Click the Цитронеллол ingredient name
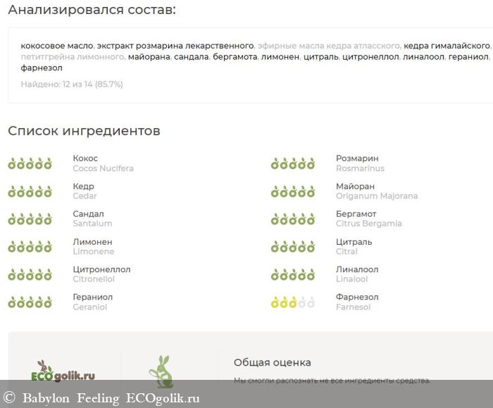The width and height of the screenshot is (493, 408). point(101,269)
